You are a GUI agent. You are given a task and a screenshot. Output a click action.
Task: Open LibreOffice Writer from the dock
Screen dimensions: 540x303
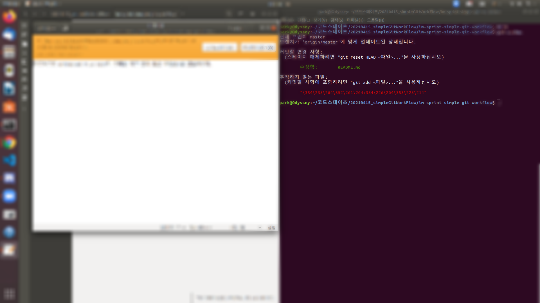pyautogui.click(x=9, y=89)
